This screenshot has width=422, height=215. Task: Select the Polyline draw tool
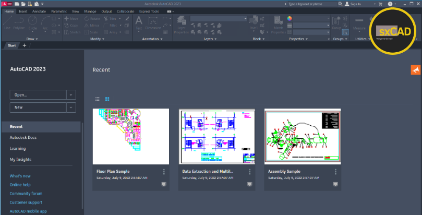point(19,22)
